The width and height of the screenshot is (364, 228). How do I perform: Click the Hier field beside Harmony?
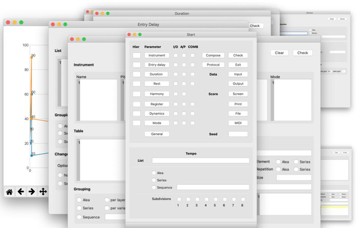tap(136, 94)
